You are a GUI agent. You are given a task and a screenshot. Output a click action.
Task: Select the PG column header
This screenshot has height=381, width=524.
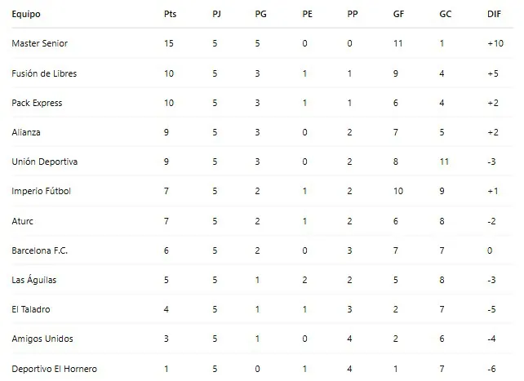[x=261, y=15]
